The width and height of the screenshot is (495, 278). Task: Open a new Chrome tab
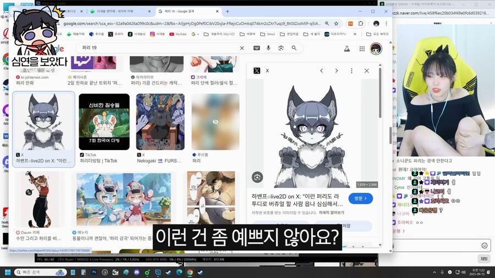click(227, 12)
